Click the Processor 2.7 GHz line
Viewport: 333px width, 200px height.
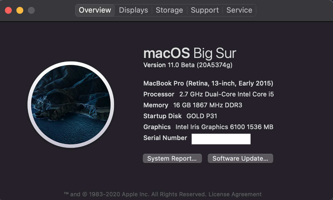pos(209,94)
